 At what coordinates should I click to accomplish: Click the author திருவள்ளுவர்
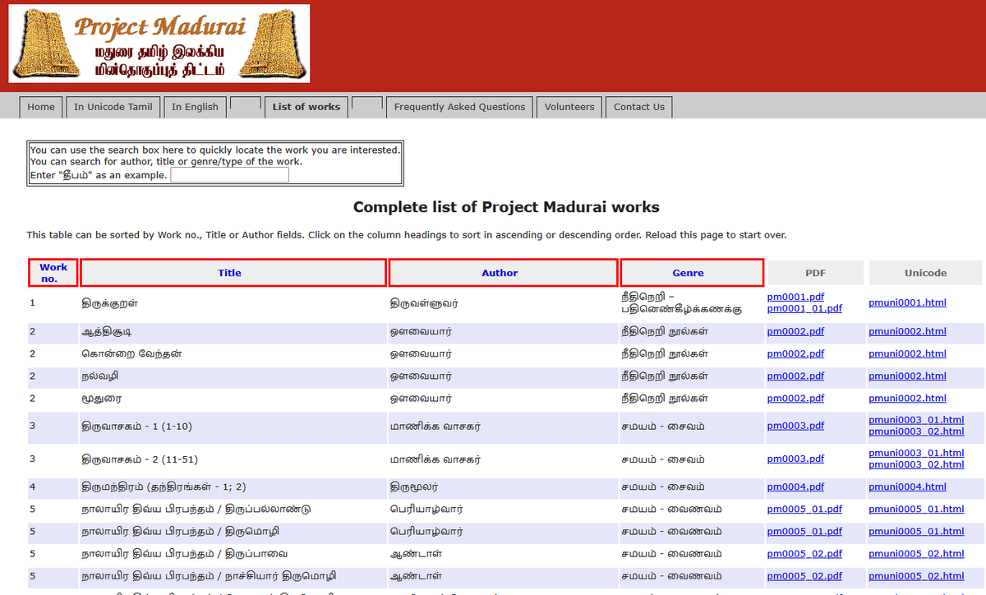click(424, 302)
